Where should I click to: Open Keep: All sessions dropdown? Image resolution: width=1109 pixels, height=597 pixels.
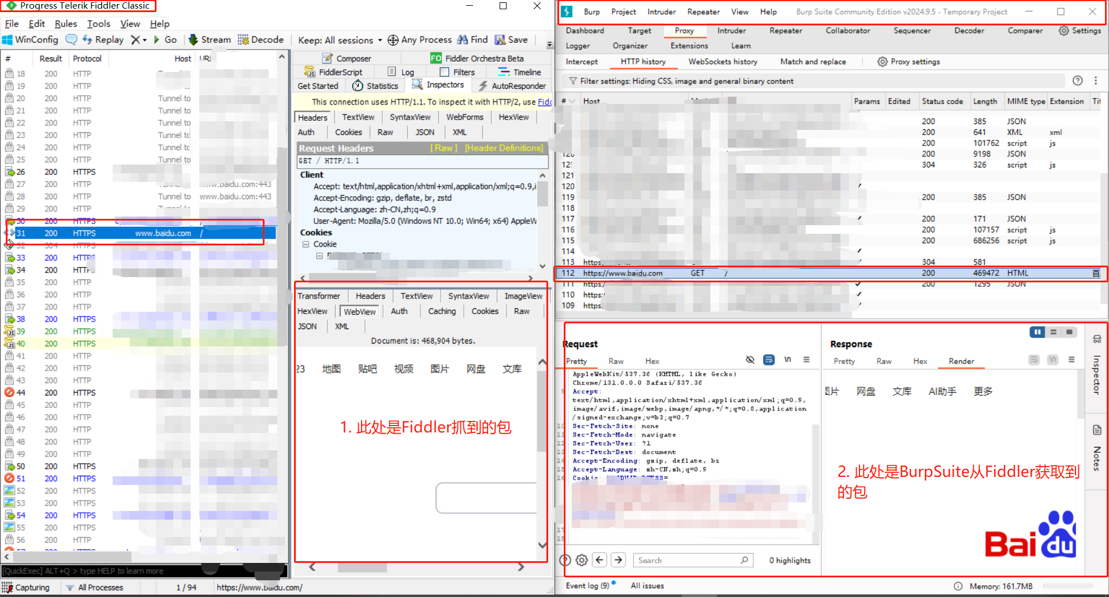click(340, 40)
